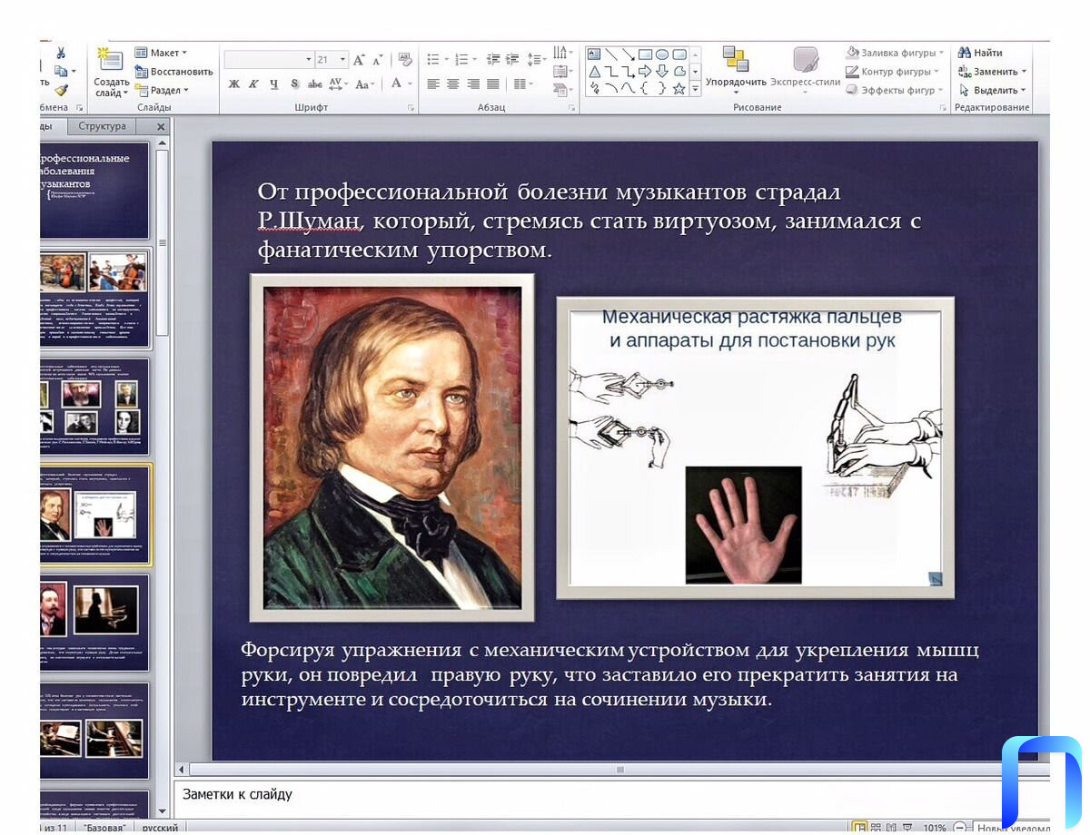Toggle text Shadow (S) formatting
This screenshot has height=835, width=1090.
tap(294, 83)
